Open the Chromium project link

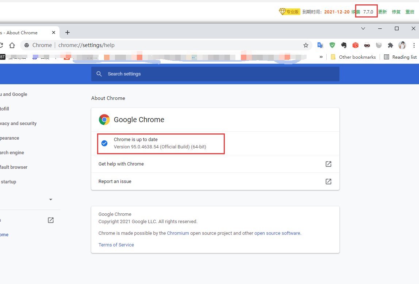[x=178, y=233]
